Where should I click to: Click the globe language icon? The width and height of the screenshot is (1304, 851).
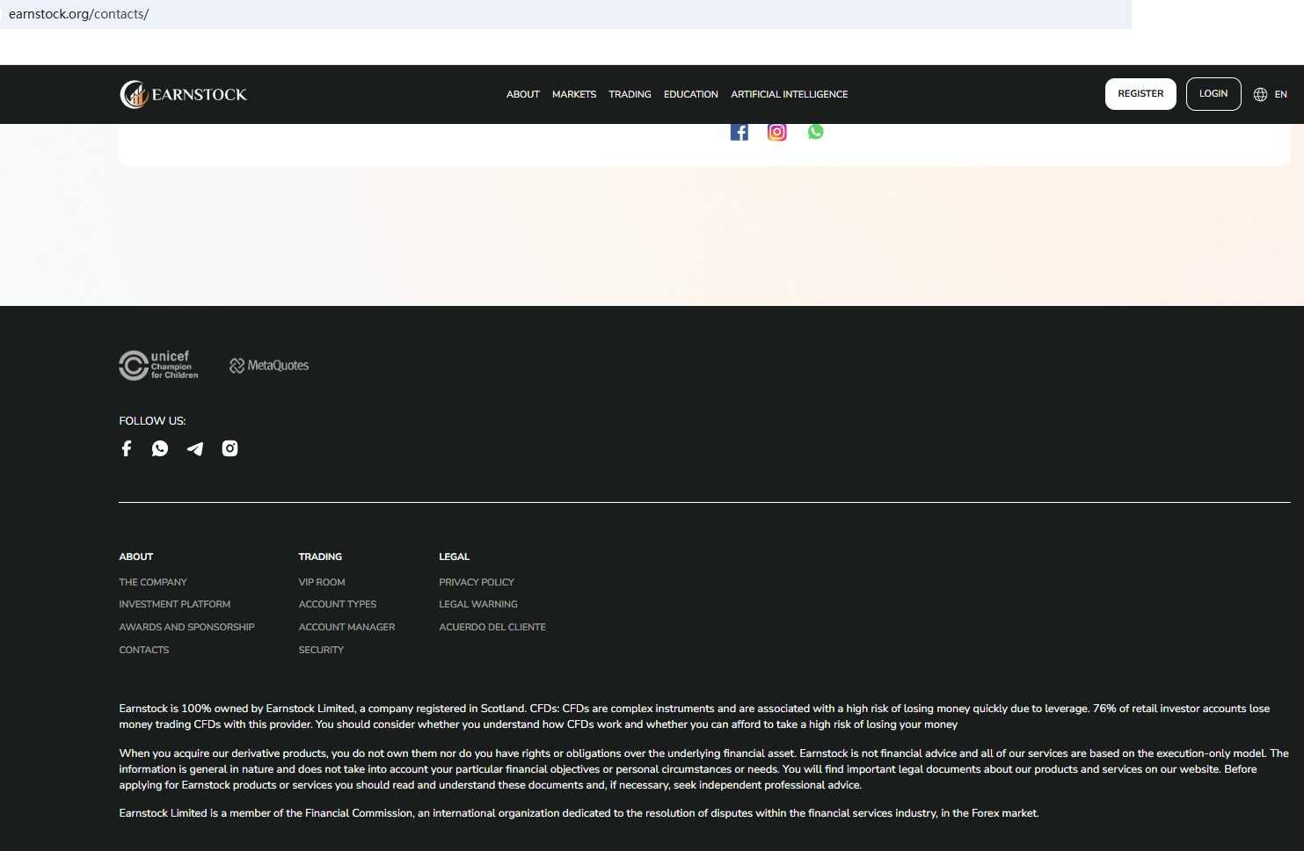(1260, 94)
